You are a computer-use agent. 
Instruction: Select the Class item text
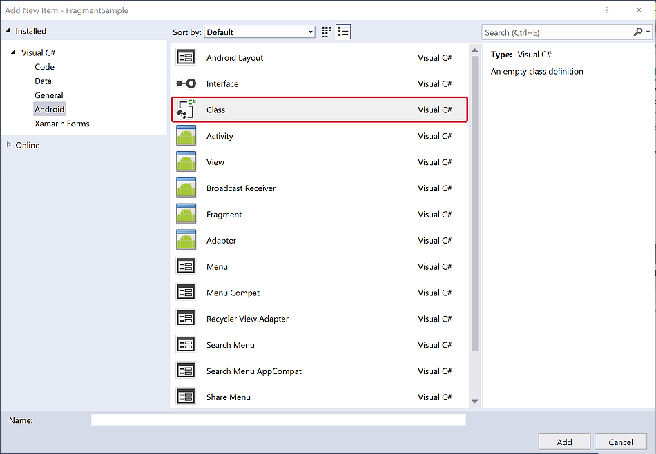pos(215,110)
